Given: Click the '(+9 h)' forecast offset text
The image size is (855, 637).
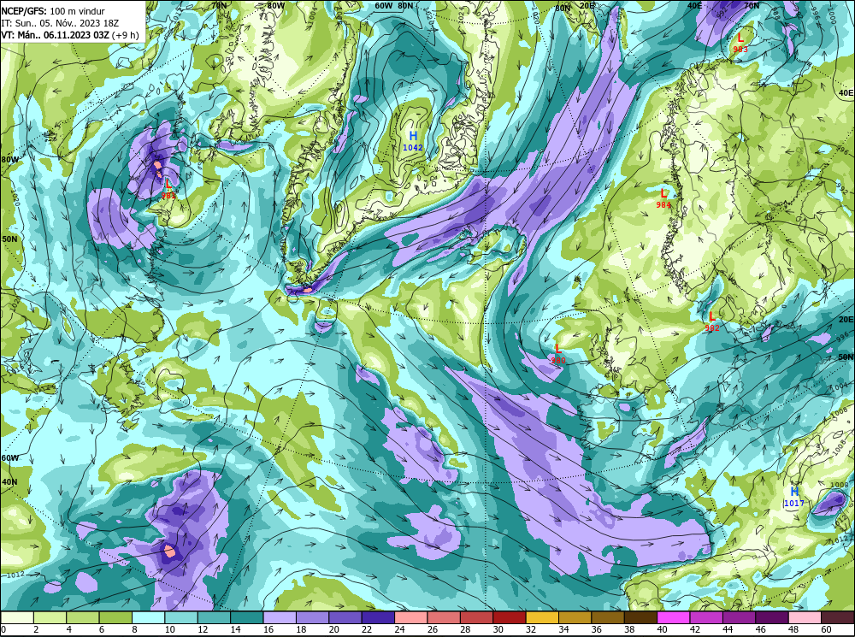Looking at the screenshot, I should point(126,35).
